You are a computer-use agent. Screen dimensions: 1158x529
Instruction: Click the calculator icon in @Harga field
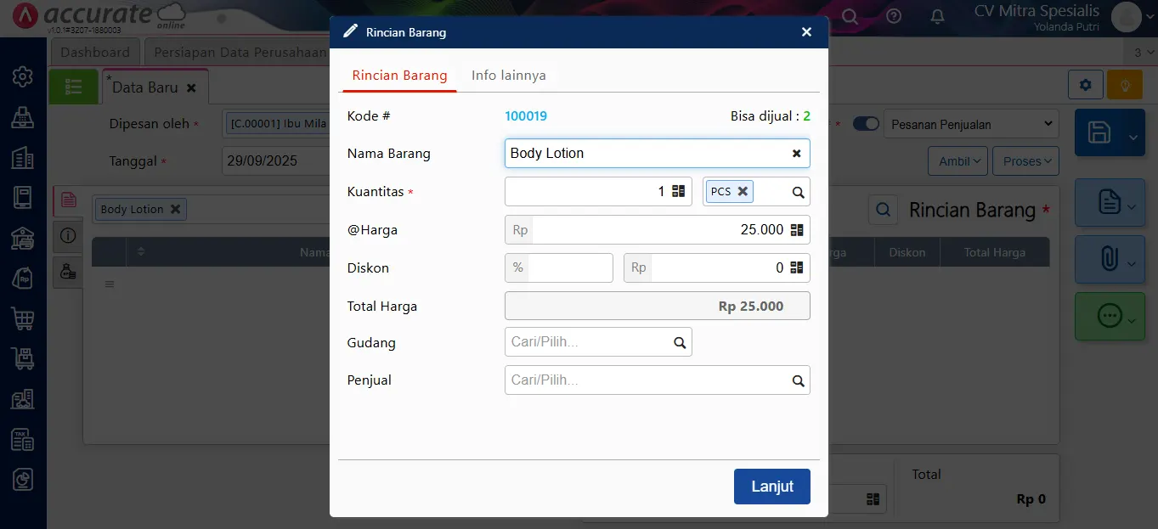point(796,230)
